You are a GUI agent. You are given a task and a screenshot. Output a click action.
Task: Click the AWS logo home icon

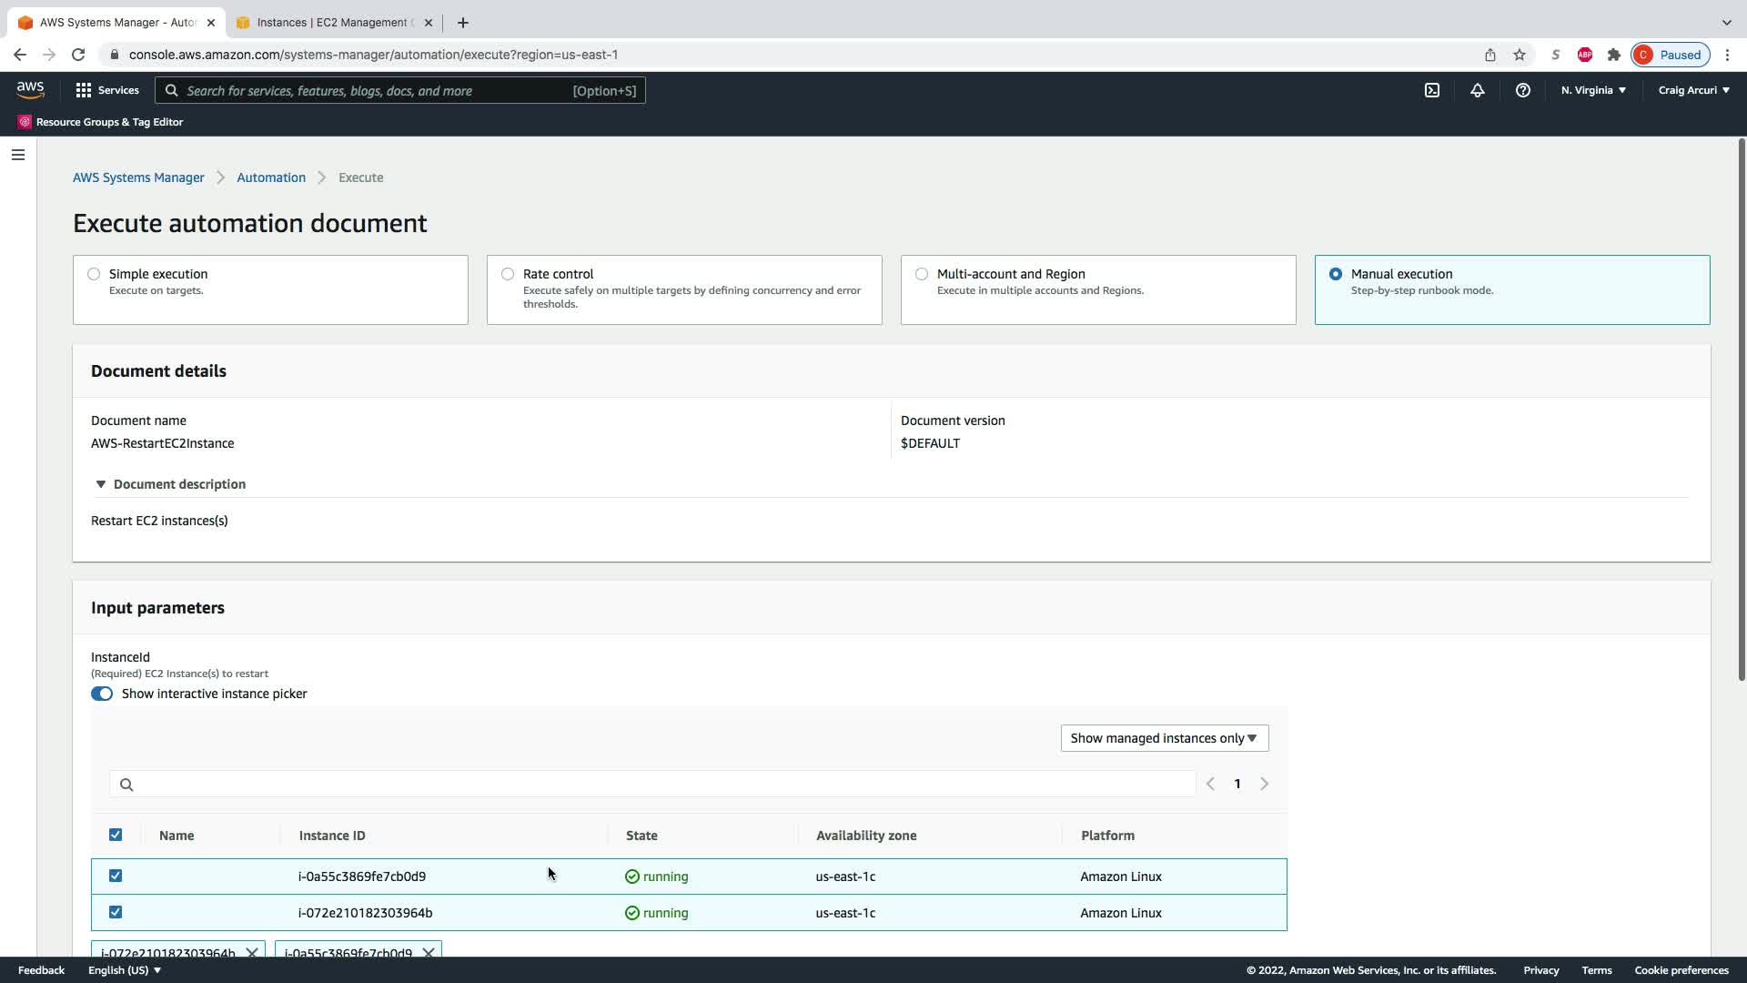(30, 89)
